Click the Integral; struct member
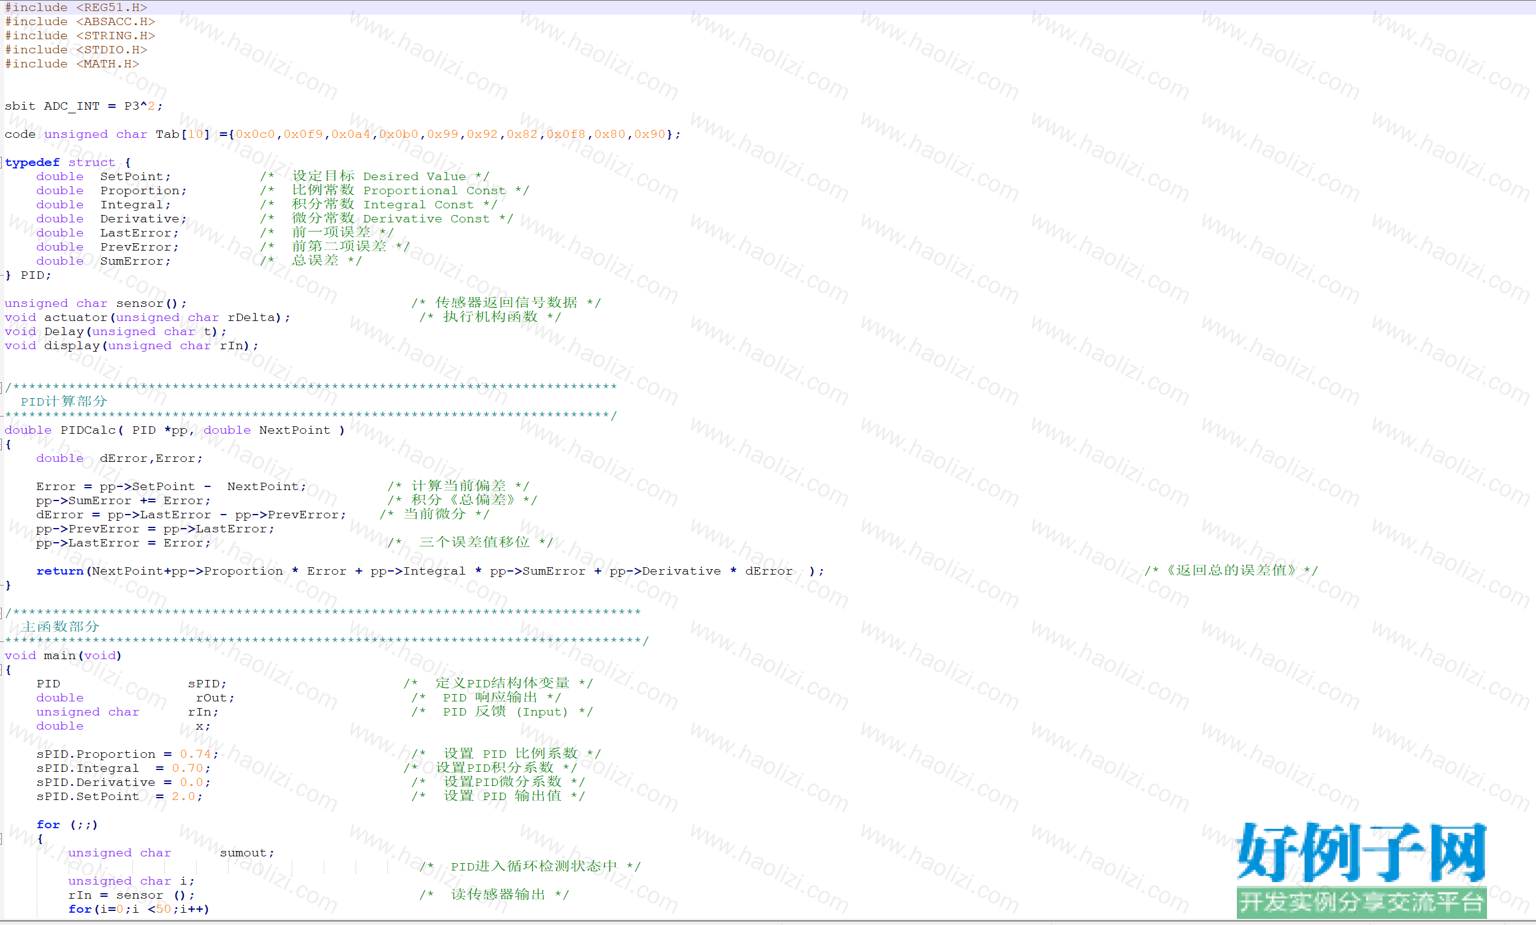Image resolution: width=1536 pixels, height=925 pixels. [135, 205]
